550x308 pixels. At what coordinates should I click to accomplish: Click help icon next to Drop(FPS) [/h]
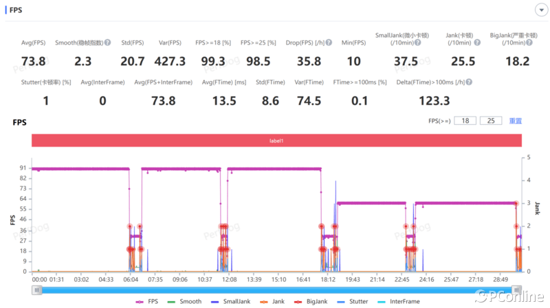(x=329, y=43)
